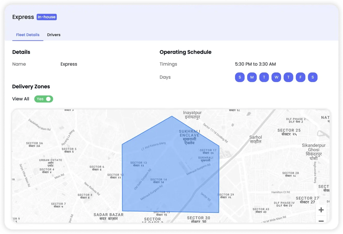The width and height of the screenshot is (343, 234).
Task: Click the Sector 29 map label
Action: [x=226, y=196]
